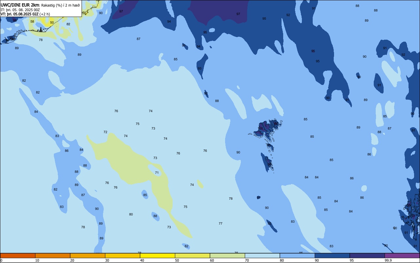Click the 50–60 pale yellow legend segment
This screenshot has height=263, width=420.
[192, 255]
